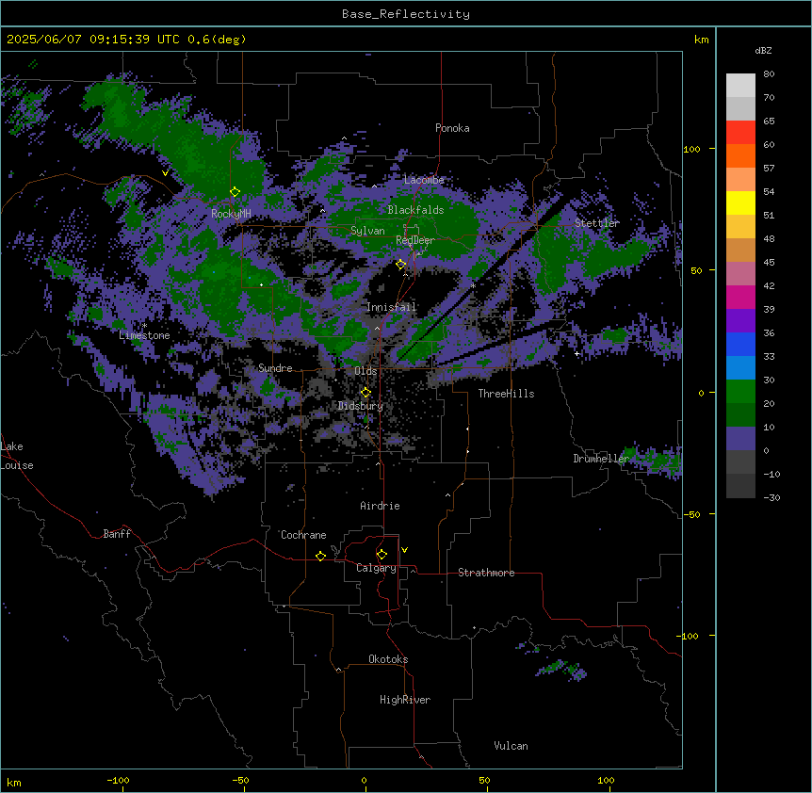Select the Drumheller label
The image size is (812, 793).
(601, 459)
